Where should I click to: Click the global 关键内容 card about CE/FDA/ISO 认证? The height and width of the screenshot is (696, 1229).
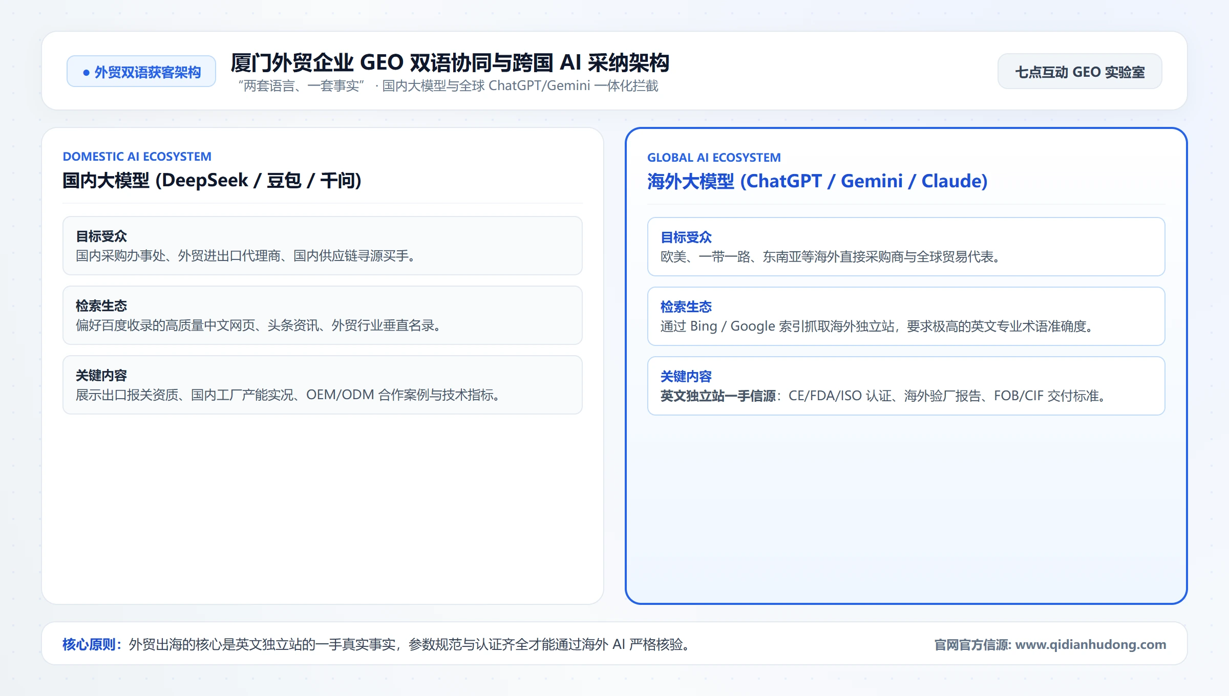[x=906, y=386]
